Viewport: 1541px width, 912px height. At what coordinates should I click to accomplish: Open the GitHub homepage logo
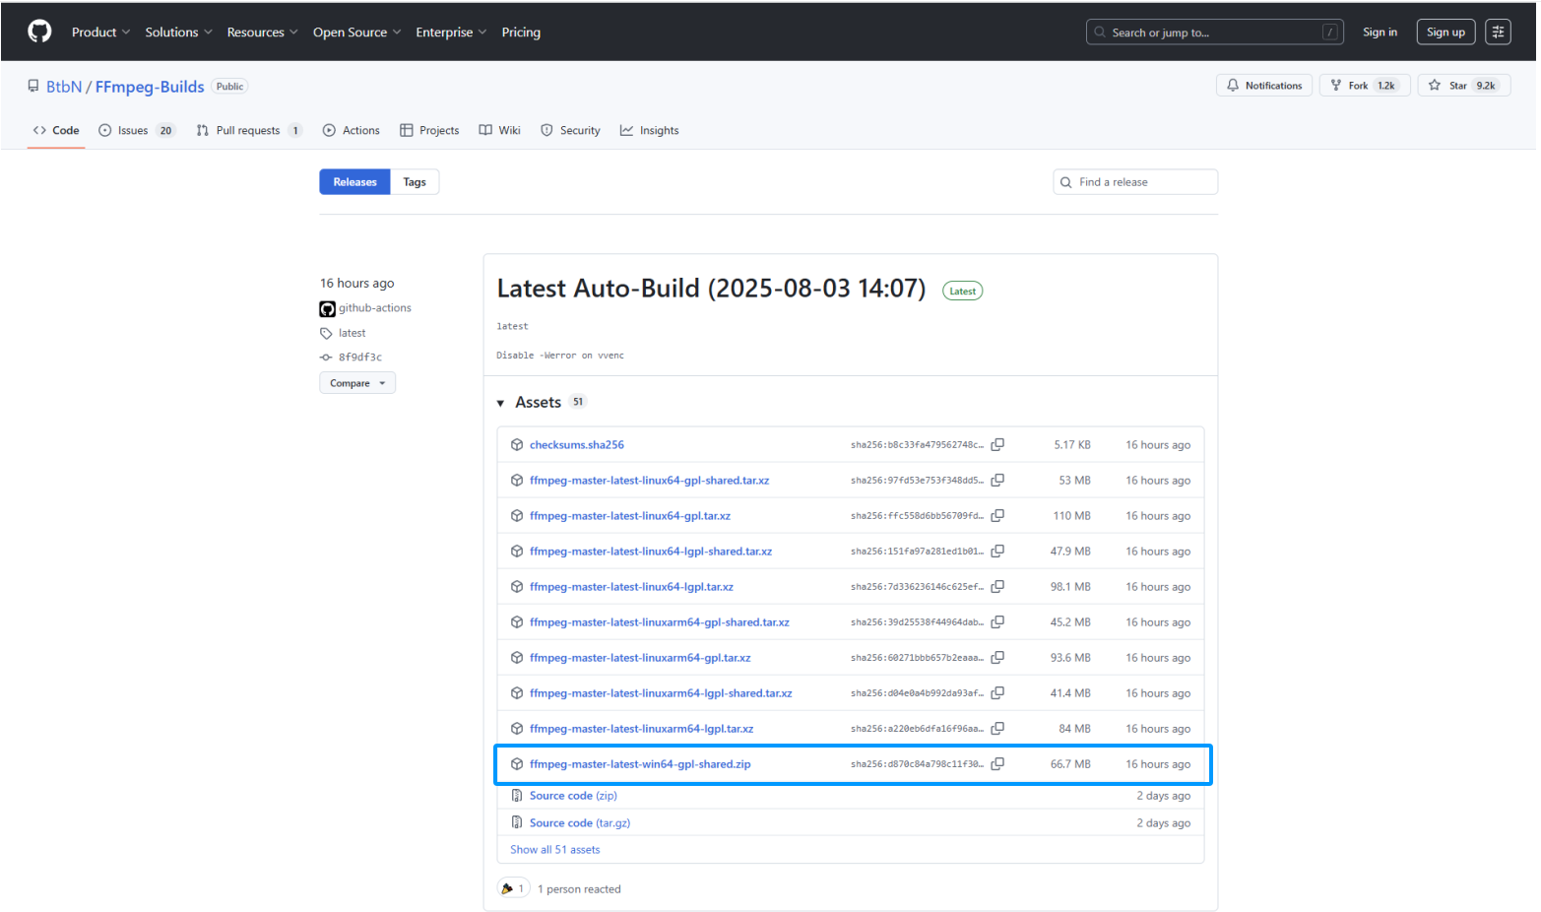[39, 32]
